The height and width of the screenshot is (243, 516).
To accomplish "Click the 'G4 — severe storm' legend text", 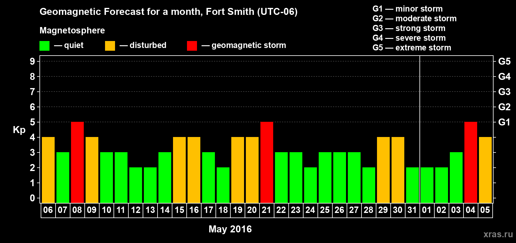I will [409, 38].
